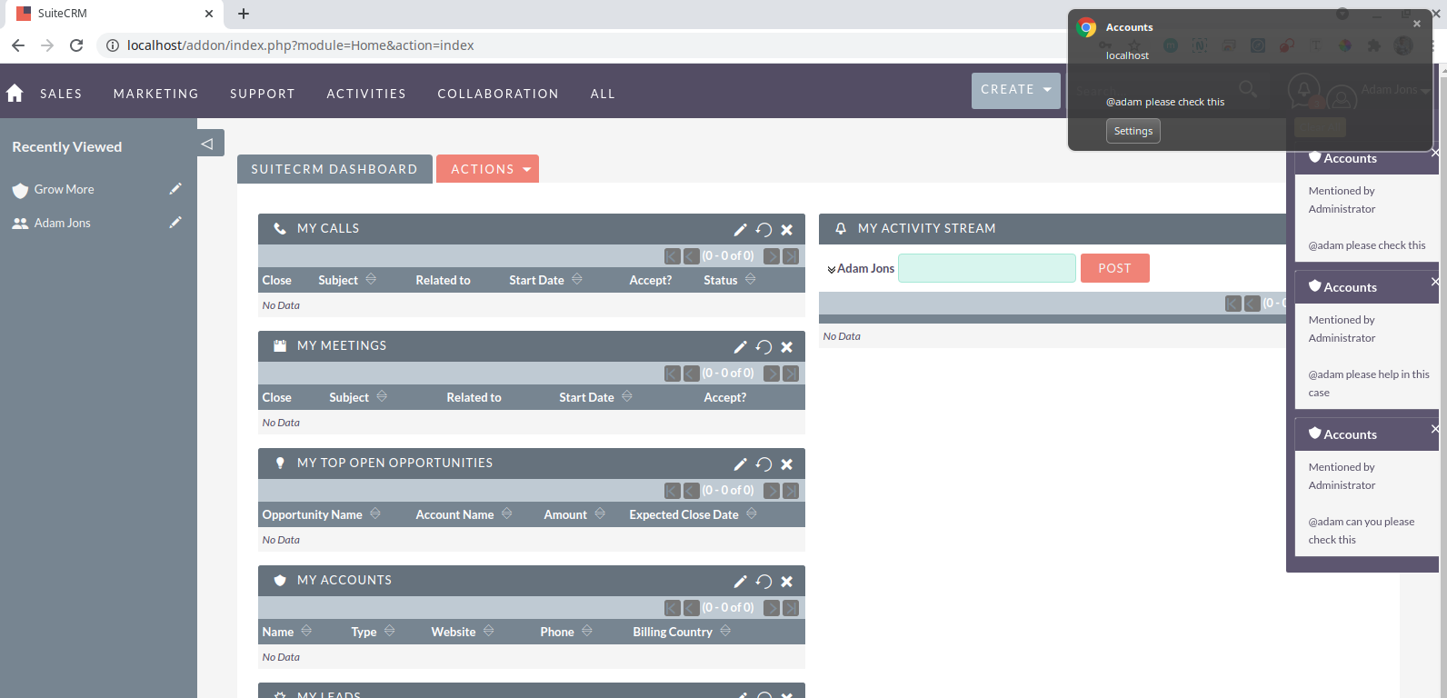Open Collaboration menu
The height and width of the screenshot is (698, 1447).
[x=498, y=94]
